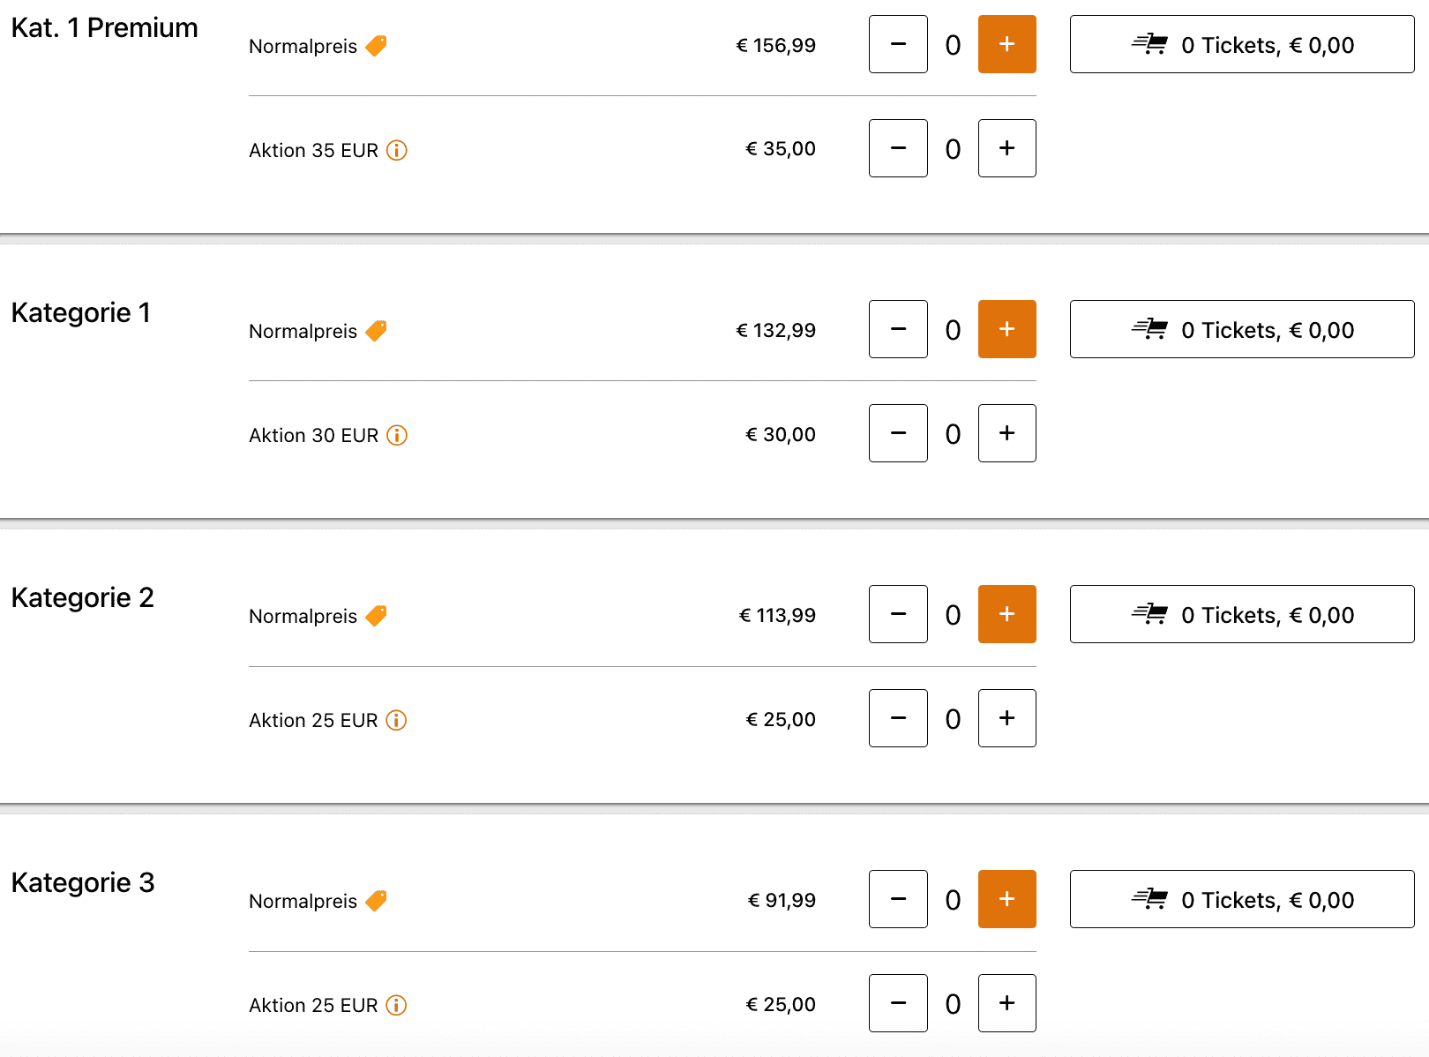
Task: Decrease Kat. 1 Premium Normalpreis ticket count
Action: pos(898,44)
